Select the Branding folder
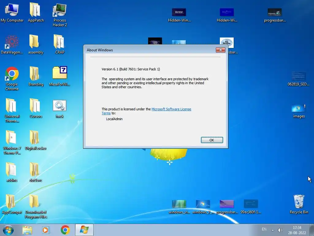Viewport: 314px width, 236px height. pyautogui.click(x=36, y=76)
